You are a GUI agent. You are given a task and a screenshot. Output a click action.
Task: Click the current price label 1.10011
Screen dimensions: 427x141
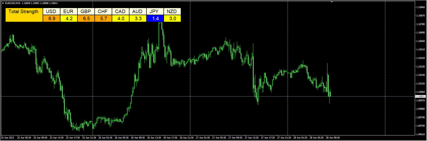[x=420, y=97]
